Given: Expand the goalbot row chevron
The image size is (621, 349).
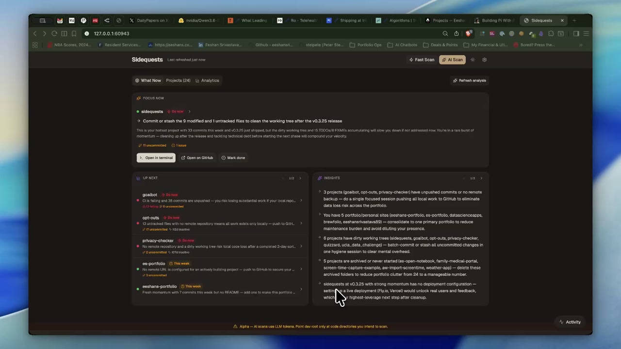Looking at the screenshot, I should [x=301, y=200].
